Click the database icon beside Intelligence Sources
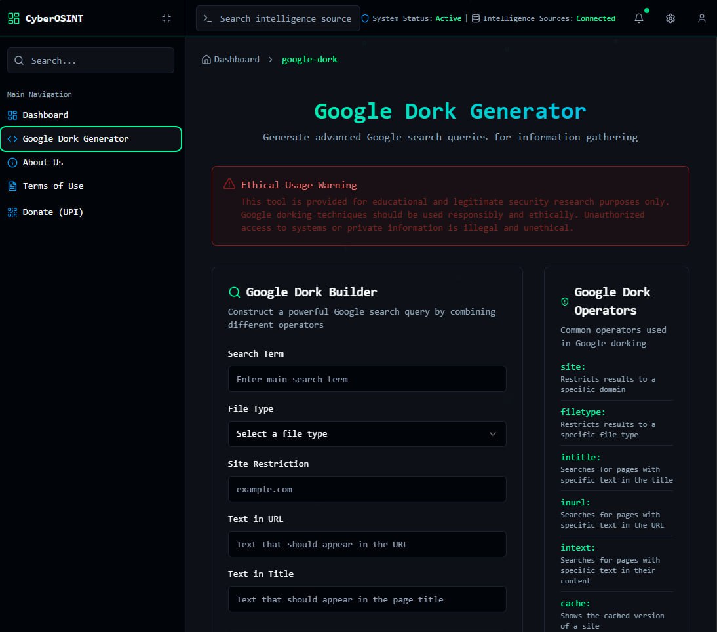The width and height of the screenshot is (717, 632). (x=476, y=18)
